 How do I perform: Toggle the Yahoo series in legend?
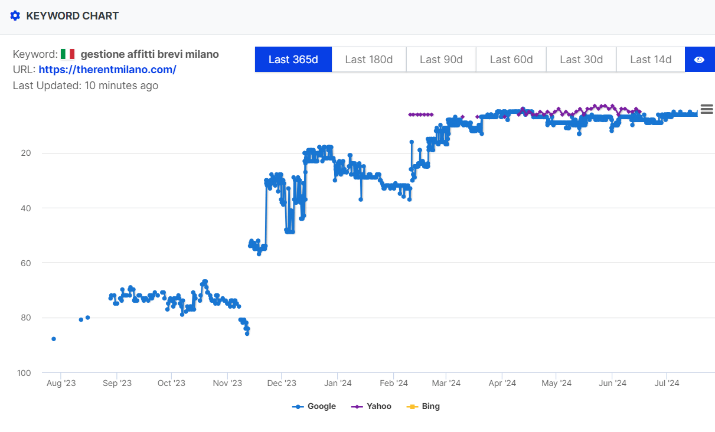378,406
